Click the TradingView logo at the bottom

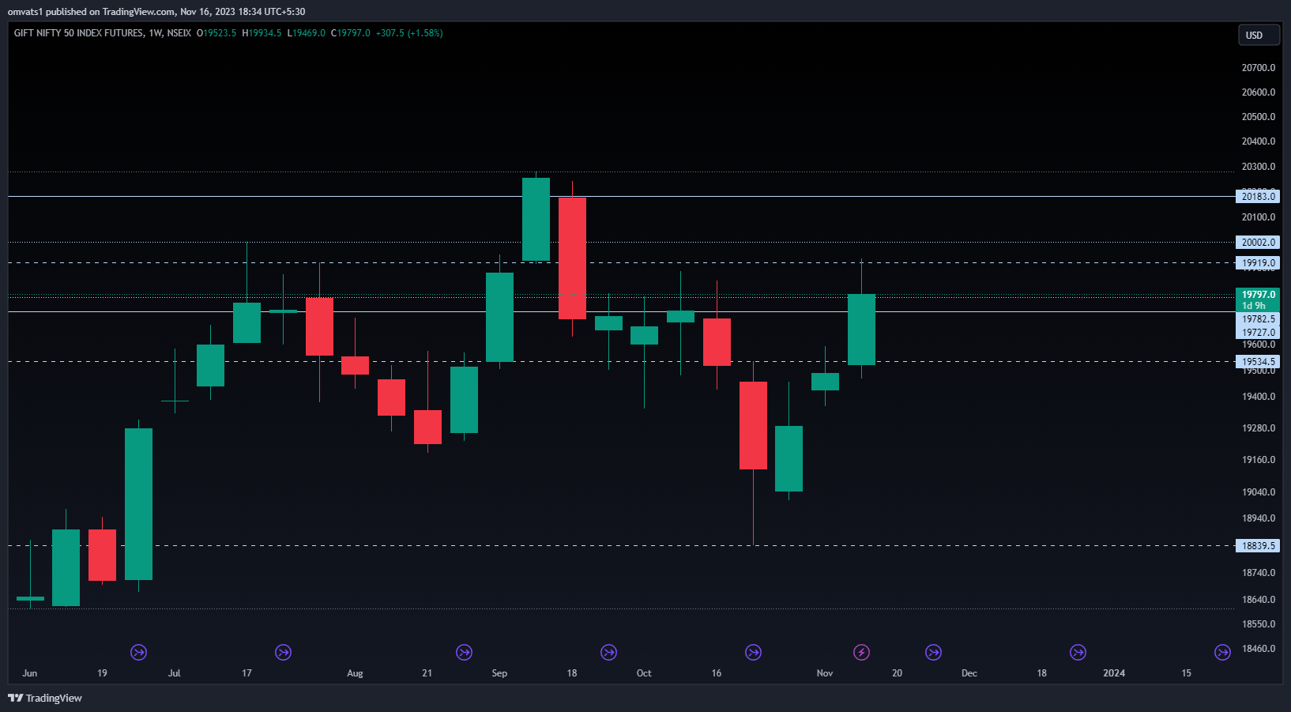45,698
